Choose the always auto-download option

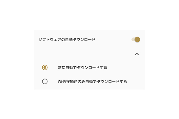pos(45,68)
